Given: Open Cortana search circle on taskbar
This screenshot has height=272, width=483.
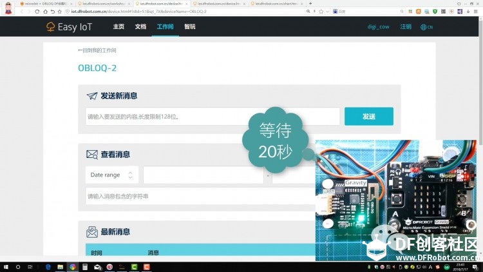Looking at the screenshot, I should point(18,267).
